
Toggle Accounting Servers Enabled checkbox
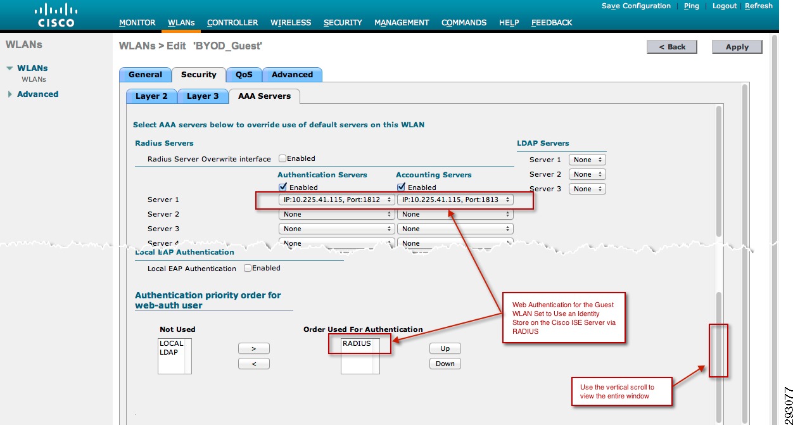coord(401,187)
